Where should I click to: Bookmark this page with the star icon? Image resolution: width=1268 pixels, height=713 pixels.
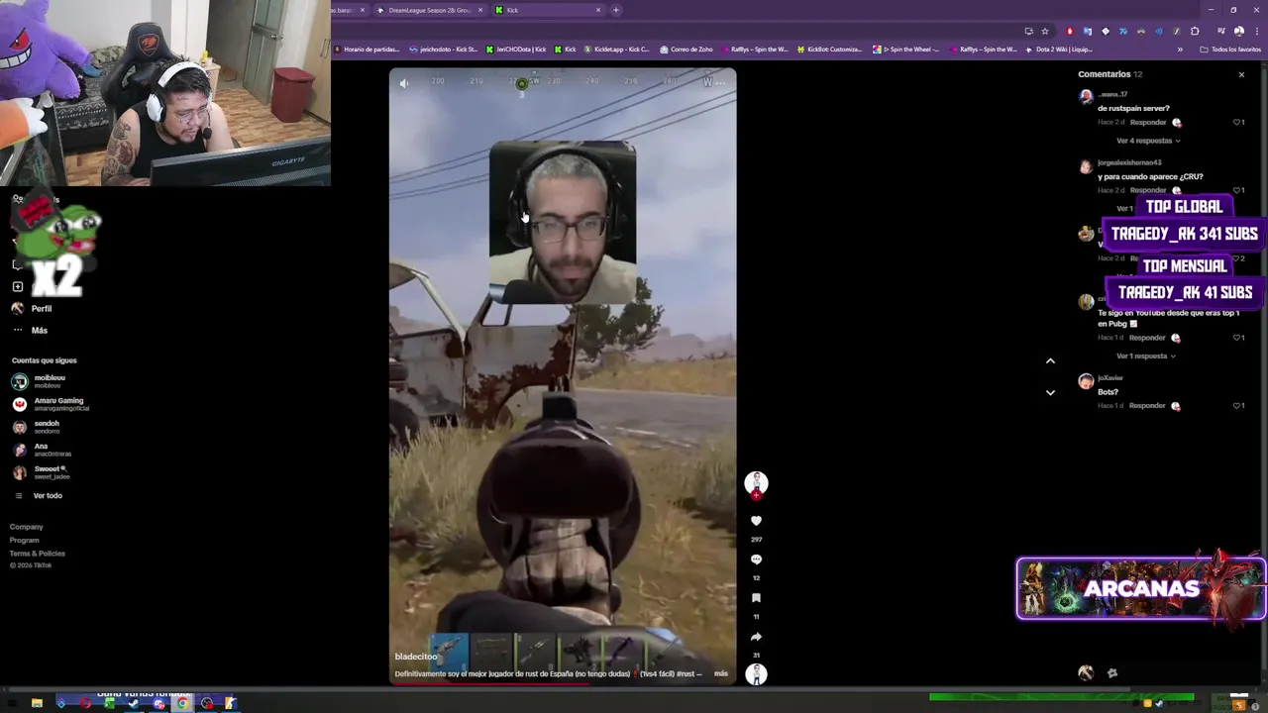click(x=1045, y=31)
